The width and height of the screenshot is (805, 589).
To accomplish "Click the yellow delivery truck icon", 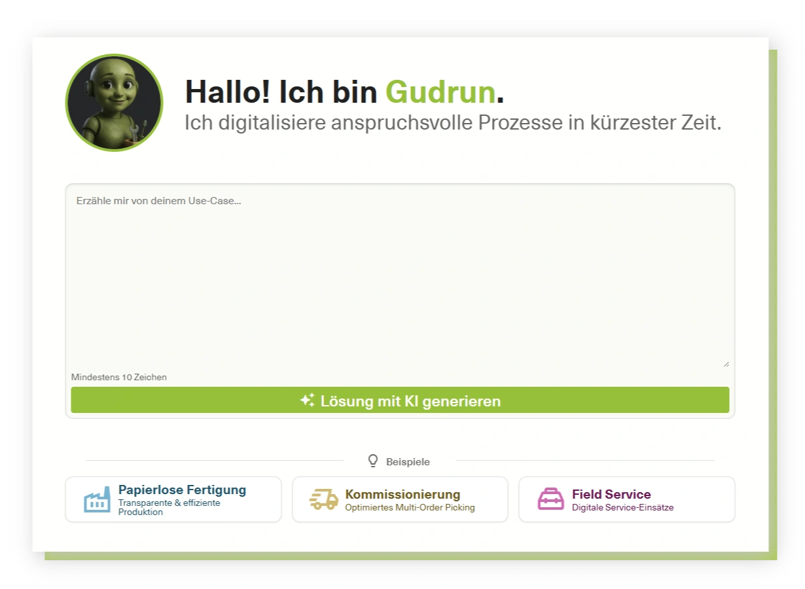I will pos(324,500).
